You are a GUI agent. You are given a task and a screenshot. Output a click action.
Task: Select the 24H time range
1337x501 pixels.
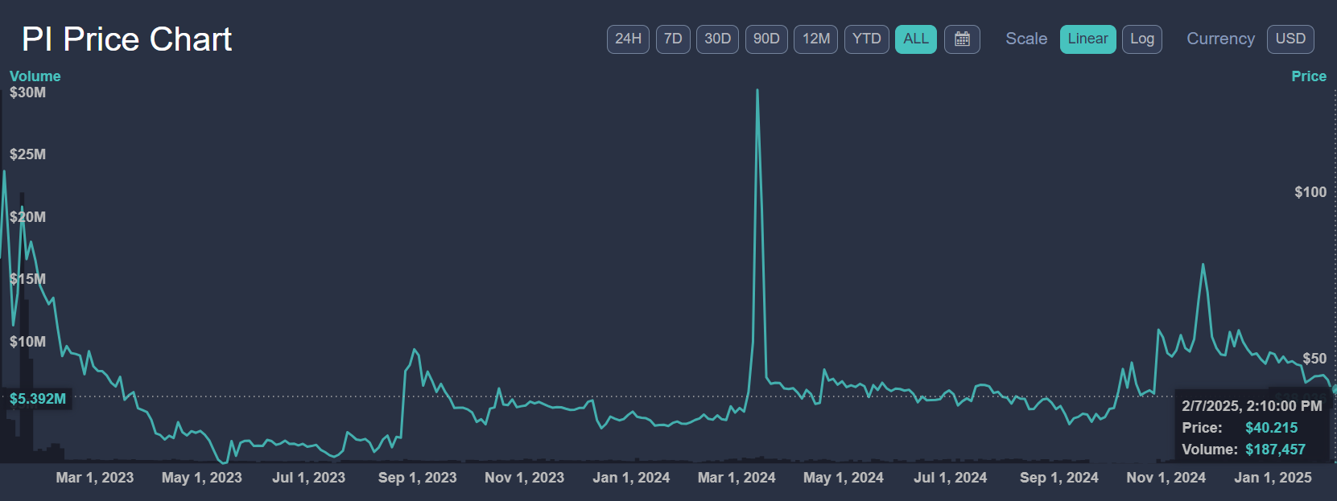[628, 39]
